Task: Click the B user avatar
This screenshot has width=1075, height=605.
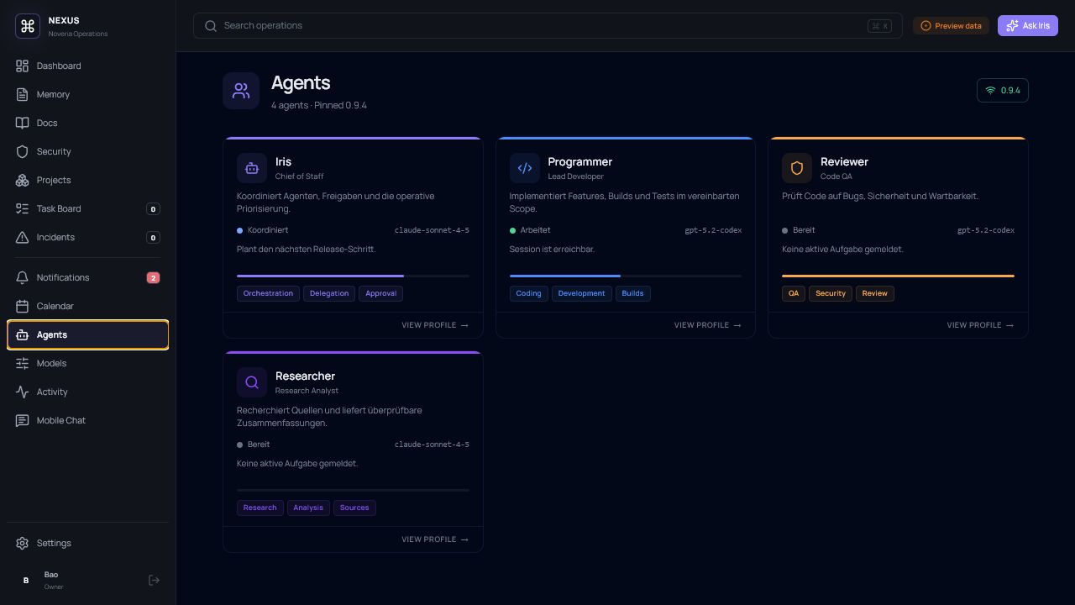Action: pos(26,580)
